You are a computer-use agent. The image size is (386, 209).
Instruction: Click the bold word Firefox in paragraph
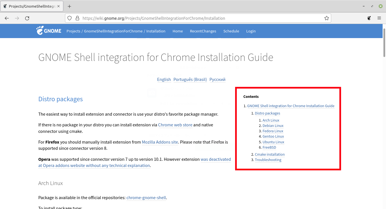pos(52,142)
